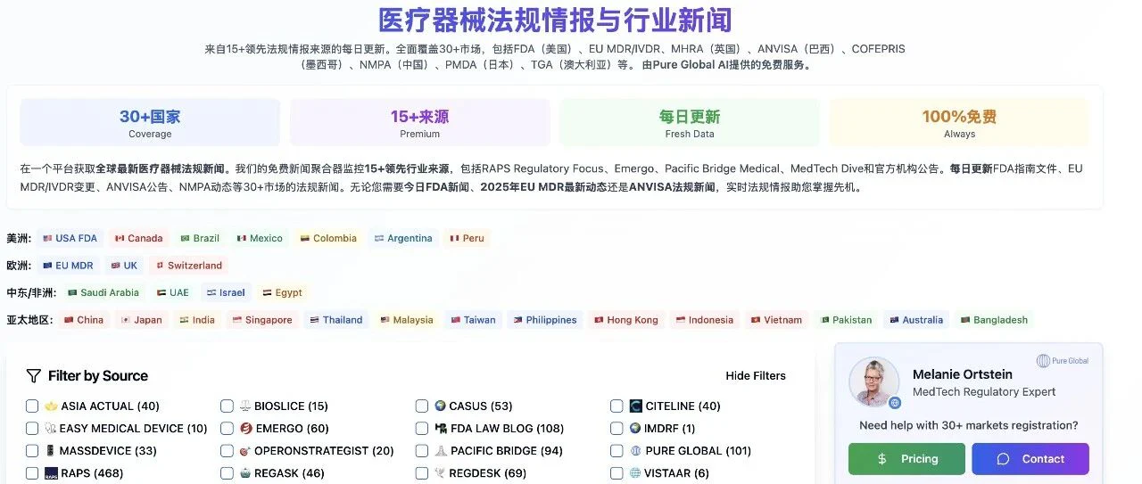1142x484 pixels.
Task: Check the RAPS (468) source filter
Action: (32, 473)
